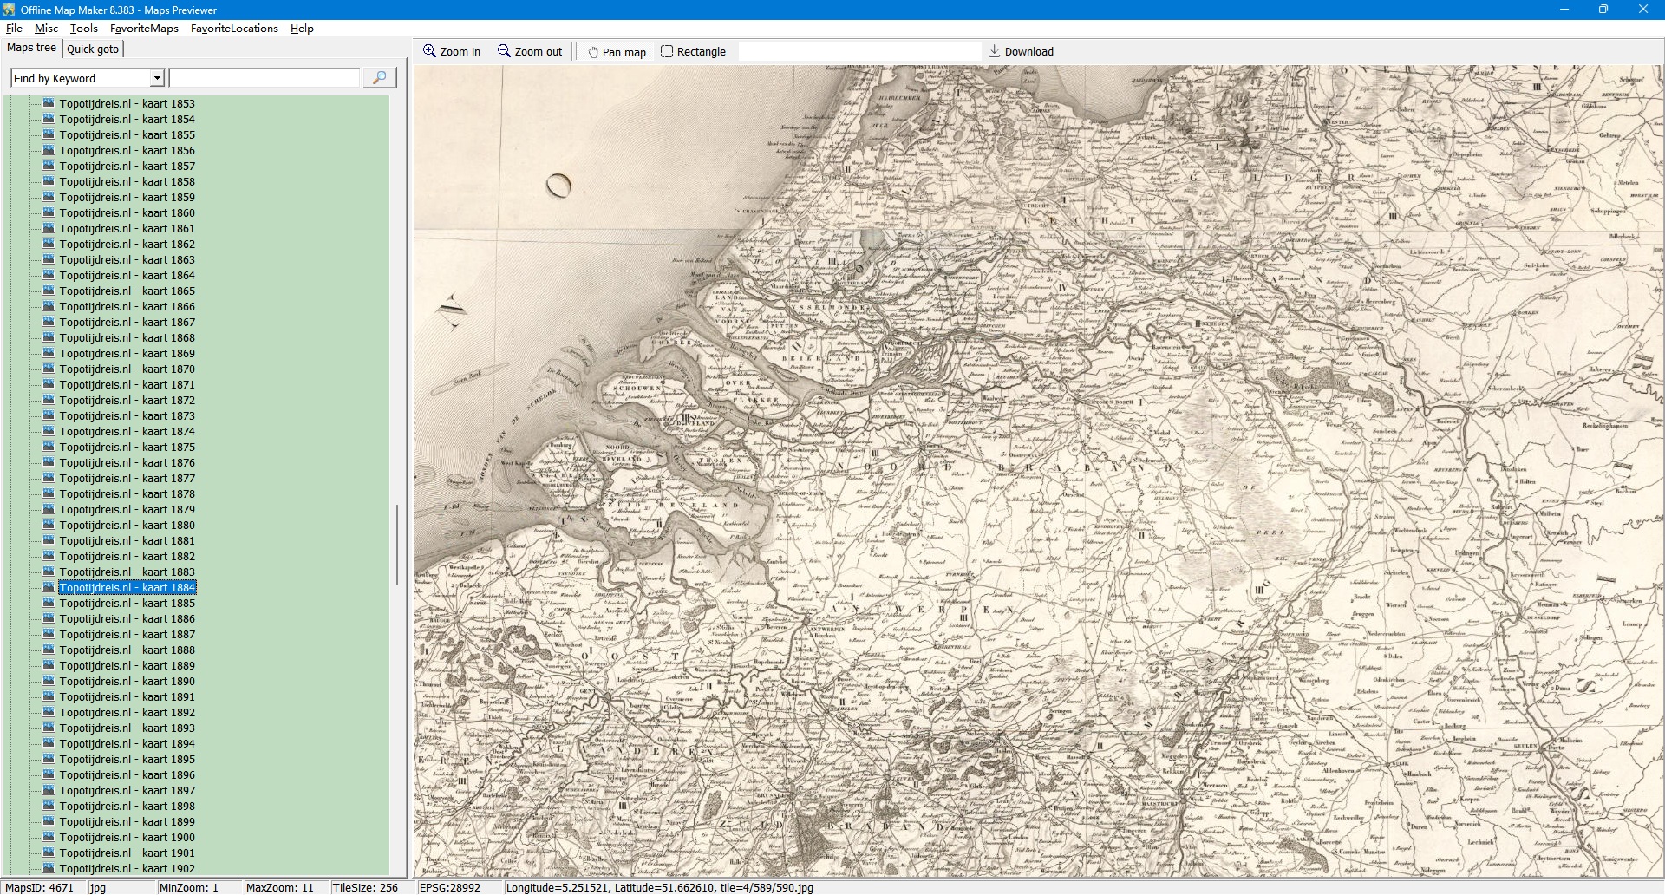Click the map icon beside kaart 1890
Viewport: 1665px width, 895px height.
(x=49, y=681)
